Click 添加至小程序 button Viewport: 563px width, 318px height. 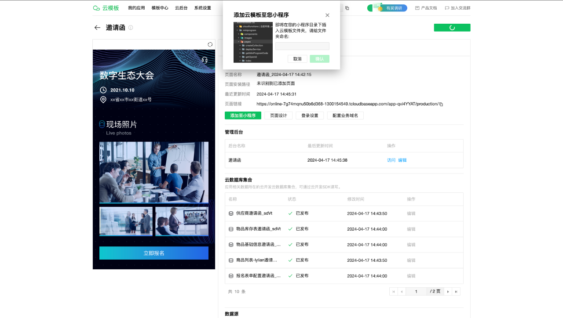tap(243, 116)
